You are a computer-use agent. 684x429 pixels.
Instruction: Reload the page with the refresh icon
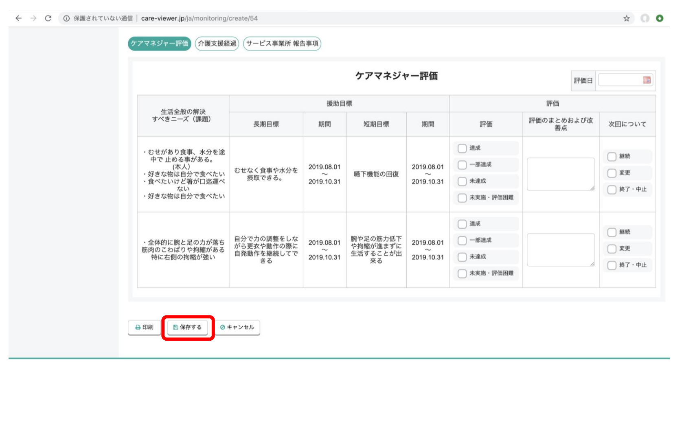click(x=48, y=18)
